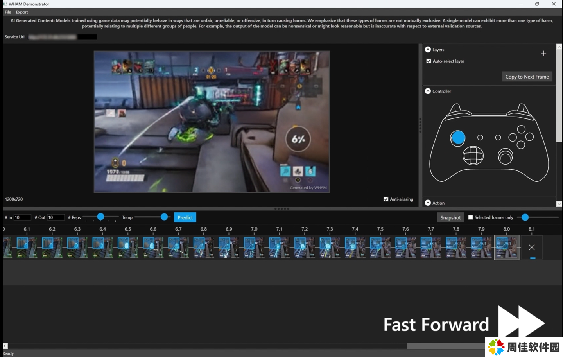Click the timeline zoom slider handle

pos(525,217)
